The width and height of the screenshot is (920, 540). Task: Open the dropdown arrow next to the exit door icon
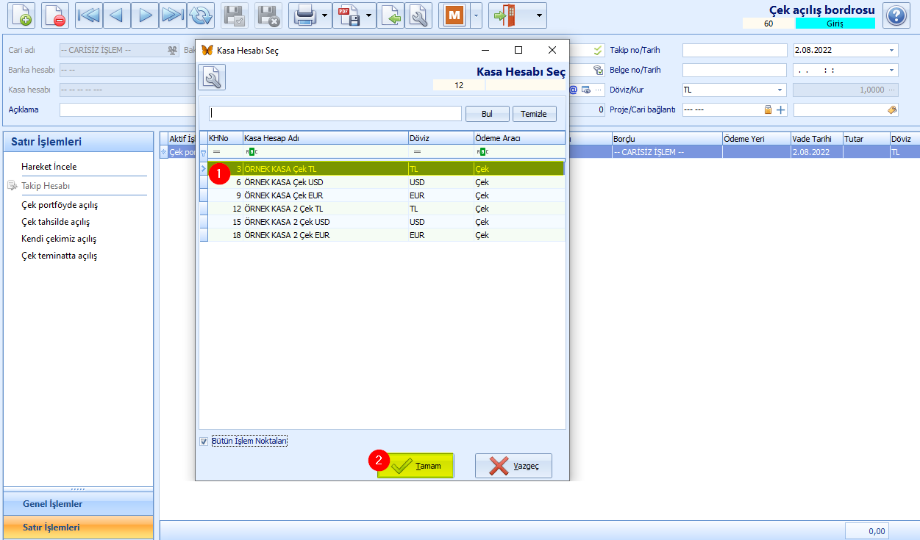click(x=541, y=15)
